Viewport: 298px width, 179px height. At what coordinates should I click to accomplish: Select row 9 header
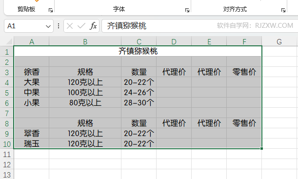7,134
